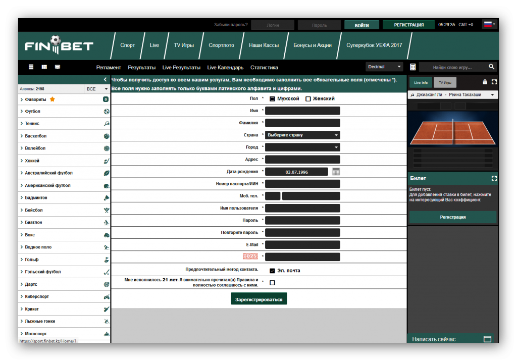
Task: Open the Джиаканг Ли match dropdown
Action: point(452,95)
